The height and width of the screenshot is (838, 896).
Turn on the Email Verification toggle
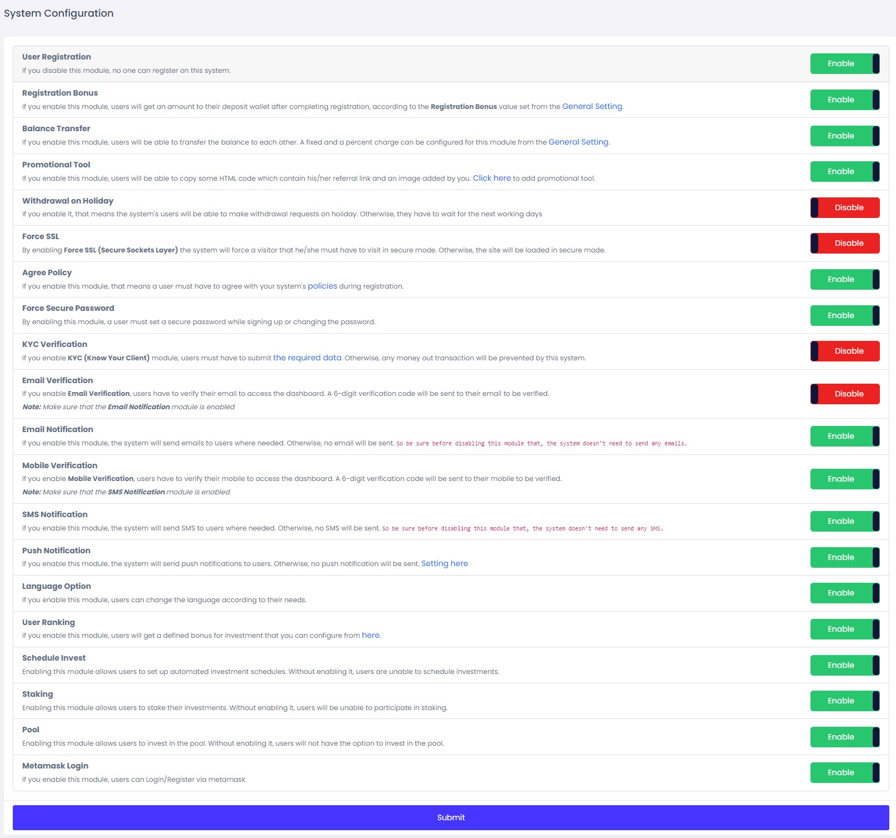[844, 394]
